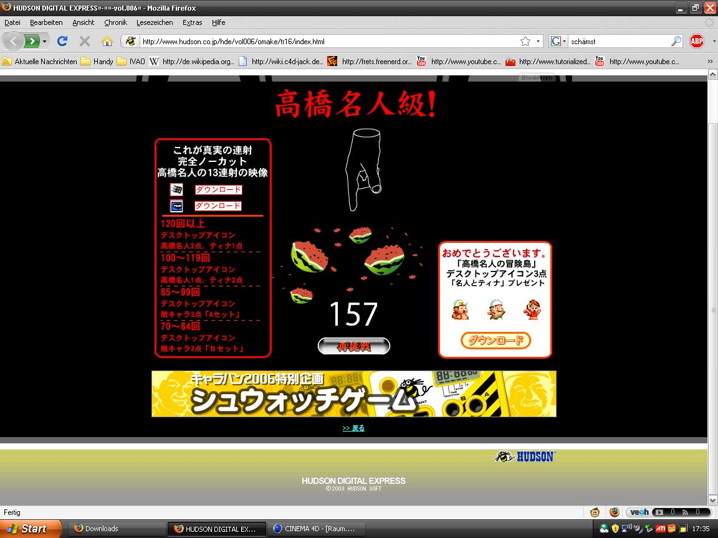
Task: Click the search field containing schämst
Action: tap(619, 41)
